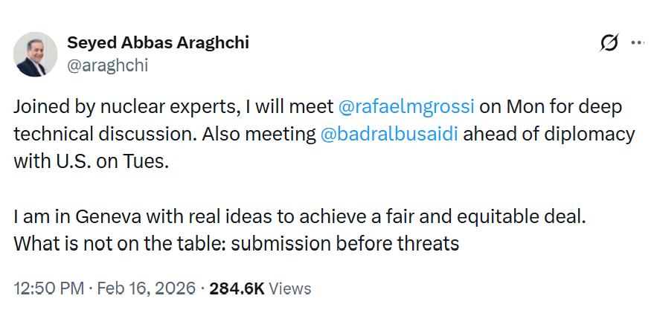This screenshot has height=313, width=654.
Task: Click the sentence 'I am in Geneva with real ideas'
Action: pyautogui.click(x=300, y=216)
